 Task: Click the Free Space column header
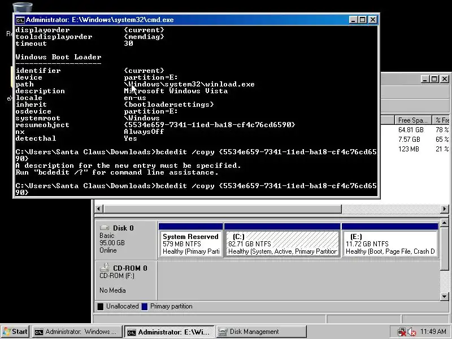pos(413,120)
